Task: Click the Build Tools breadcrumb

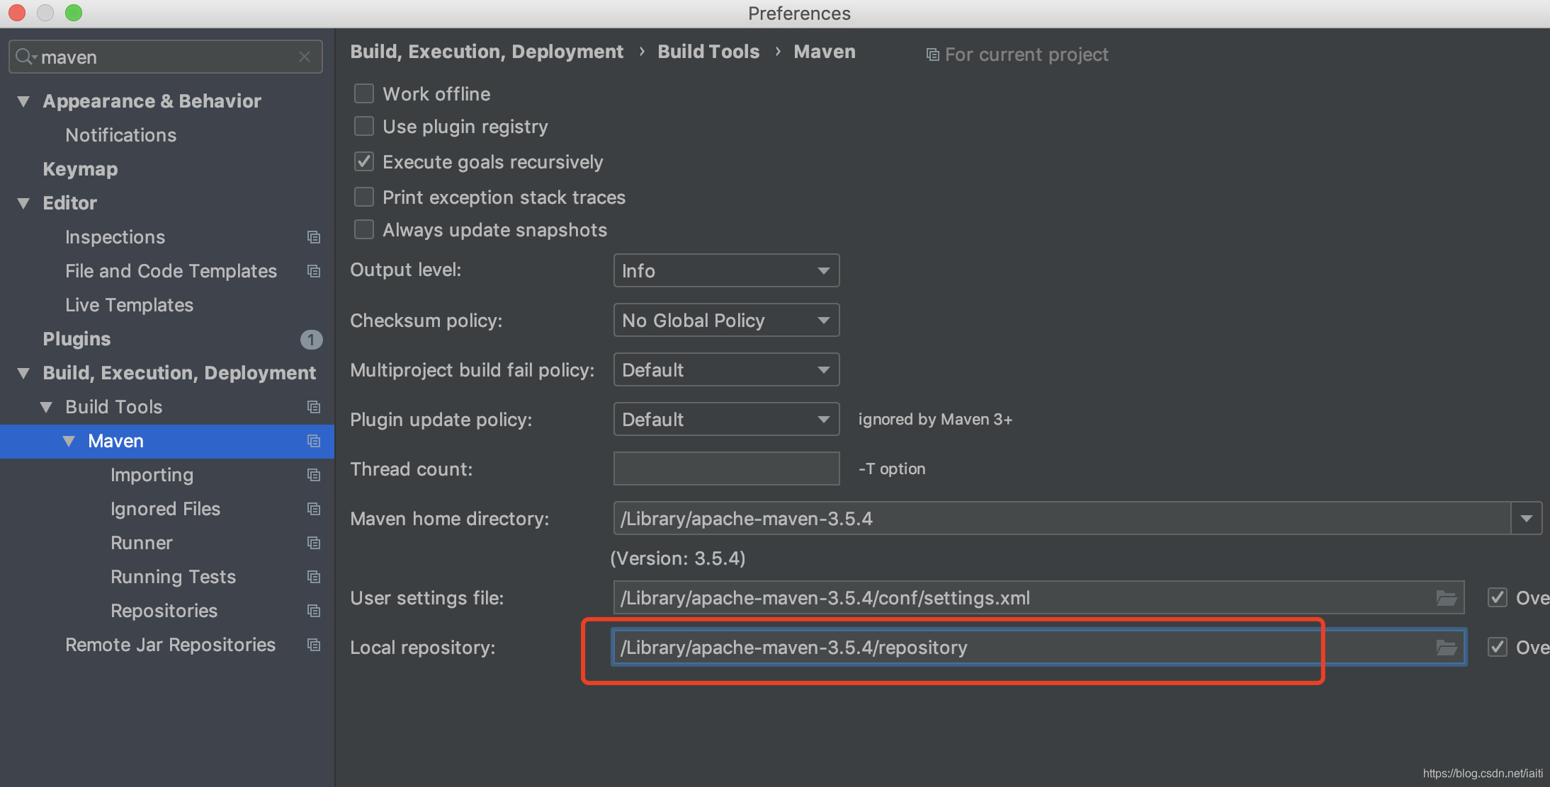Action: tap(708, 51)
